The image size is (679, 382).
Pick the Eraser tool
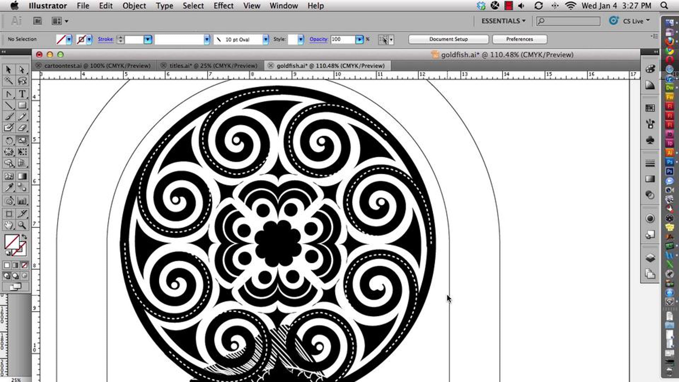(x=22, y=128)
